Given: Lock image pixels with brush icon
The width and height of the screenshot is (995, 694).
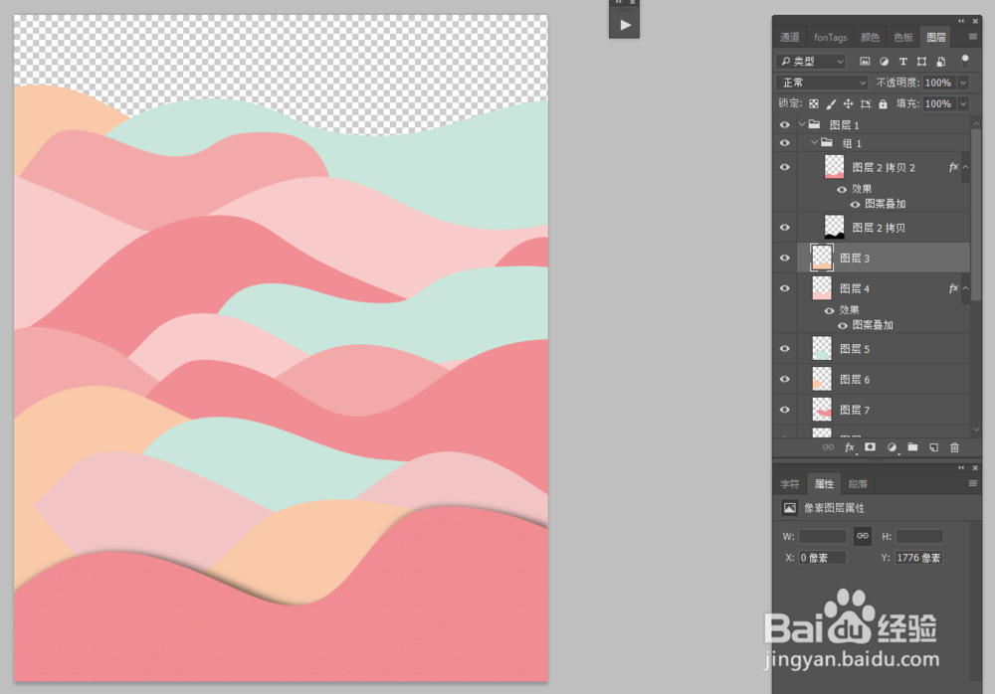Looking at the screenshot, I should pyautogui.click(x=831, y=103).
